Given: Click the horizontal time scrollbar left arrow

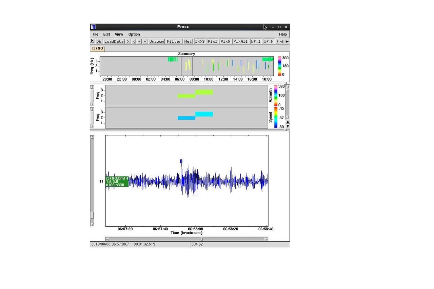Looking at the screenshot, I should [x=107, y=239].
